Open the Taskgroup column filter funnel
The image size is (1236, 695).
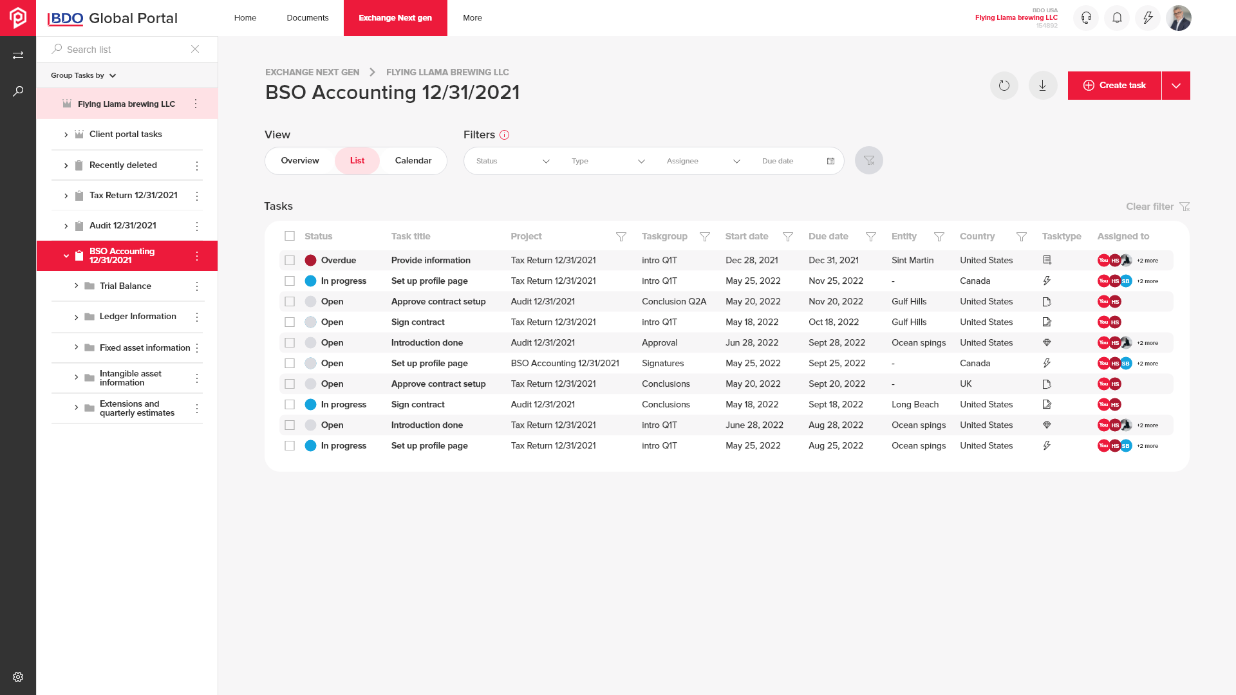(x=705, y=237)
